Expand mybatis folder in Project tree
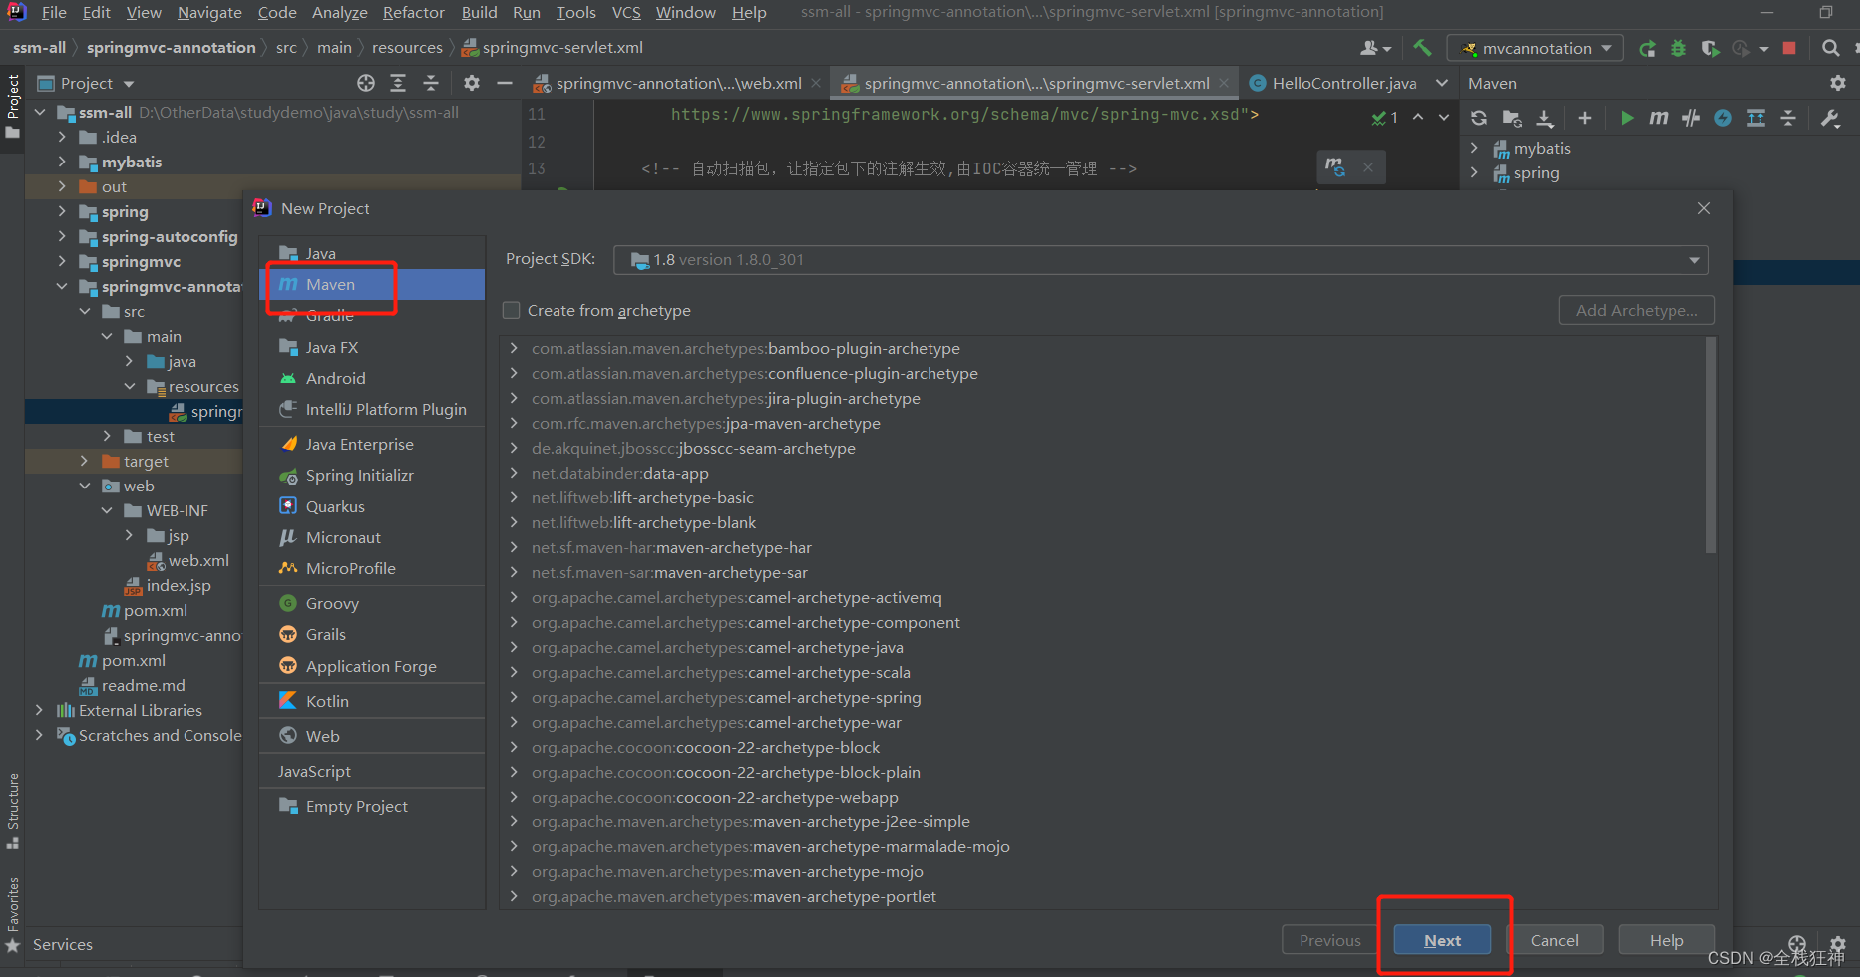This screenshot has height=977, width=1860. (x=62, y=162)
